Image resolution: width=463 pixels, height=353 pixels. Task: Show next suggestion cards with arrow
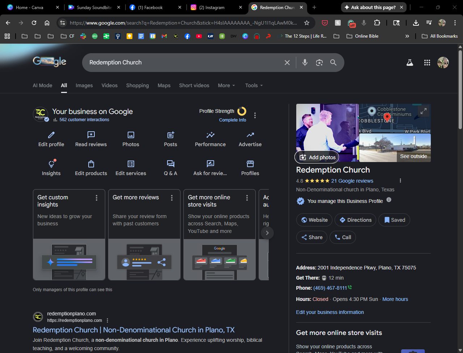pos(267,233)
